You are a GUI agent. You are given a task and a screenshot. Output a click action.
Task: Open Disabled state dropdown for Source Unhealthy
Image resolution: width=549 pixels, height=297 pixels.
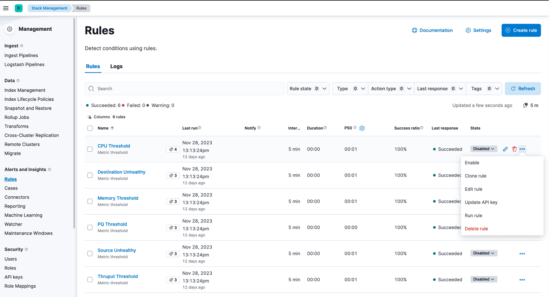coord(484,253)
